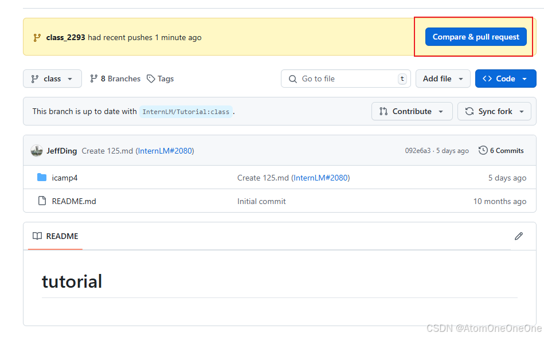
Task: Open the class branch selector dropdown
Action: click(52, 79)
